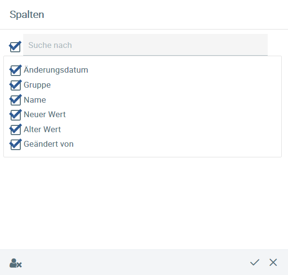Uncheck the Name column checkbox

click(15, 100)
